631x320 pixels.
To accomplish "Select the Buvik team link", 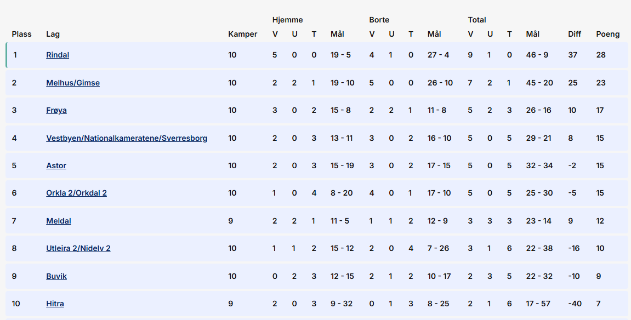I will pos(56,276).
